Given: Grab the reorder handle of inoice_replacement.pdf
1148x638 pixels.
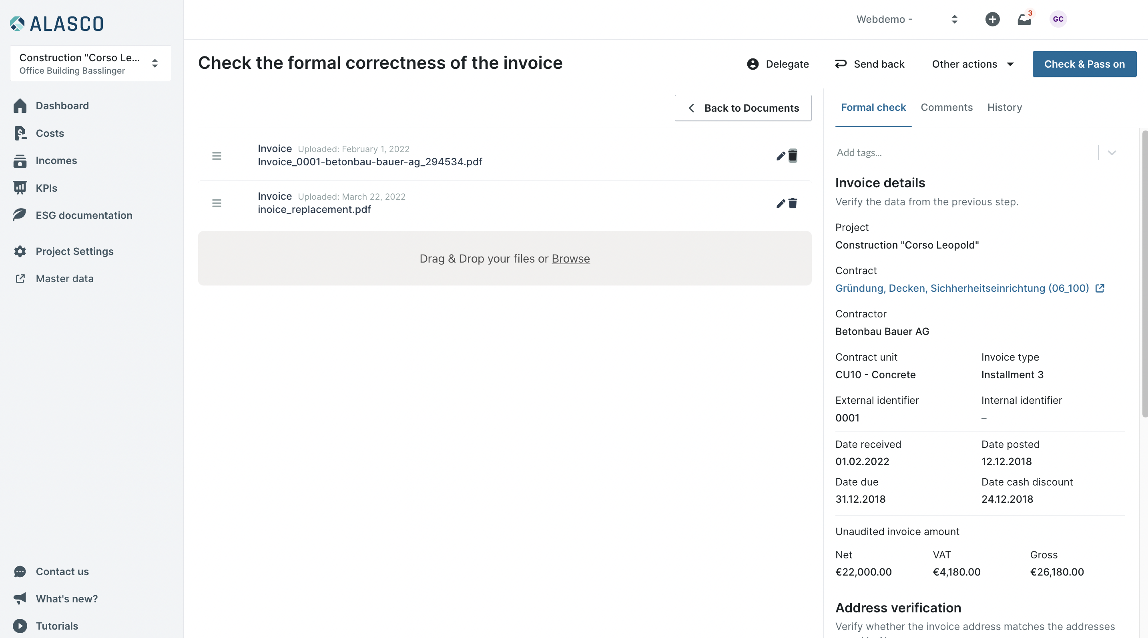Looking at the screenshot, I should click(x=217, y=203).
